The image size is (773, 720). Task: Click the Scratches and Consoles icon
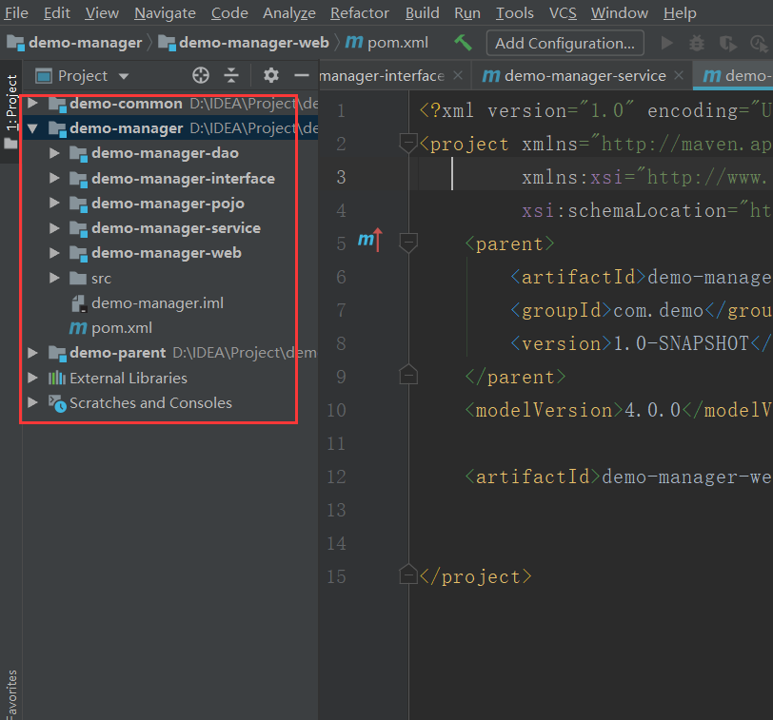click(x=57, y=403)
